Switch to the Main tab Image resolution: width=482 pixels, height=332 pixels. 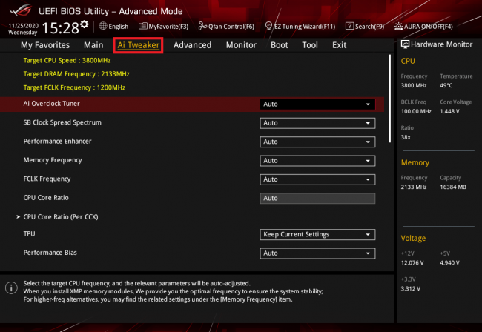[93, 45]
